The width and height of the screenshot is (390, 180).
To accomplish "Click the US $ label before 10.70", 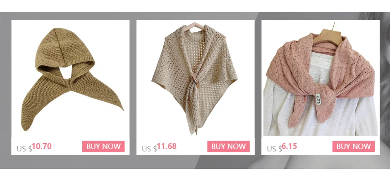I will click(x=24, y=149).
